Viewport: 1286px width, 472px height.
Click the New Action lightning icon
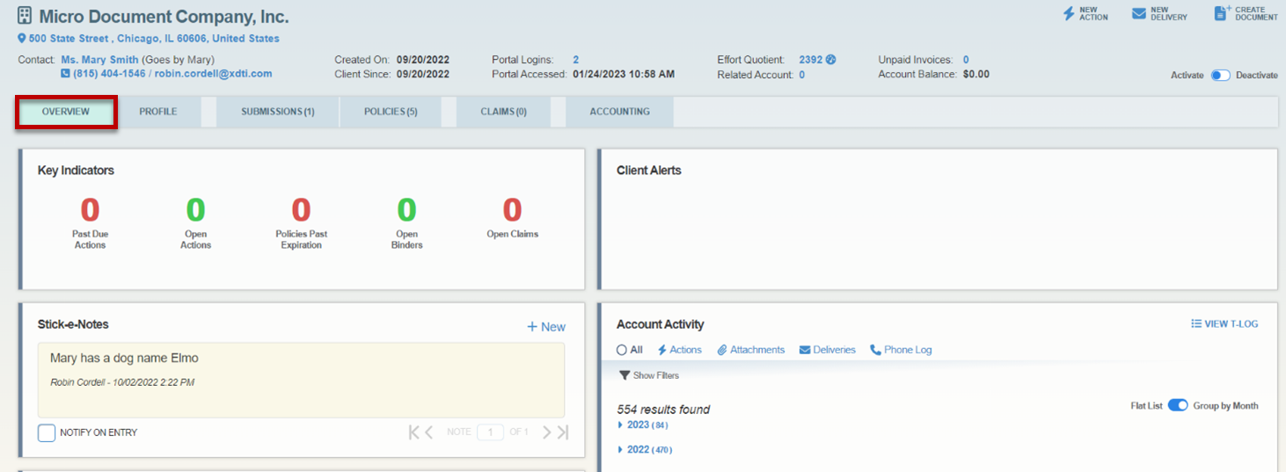pos(1069,13)
